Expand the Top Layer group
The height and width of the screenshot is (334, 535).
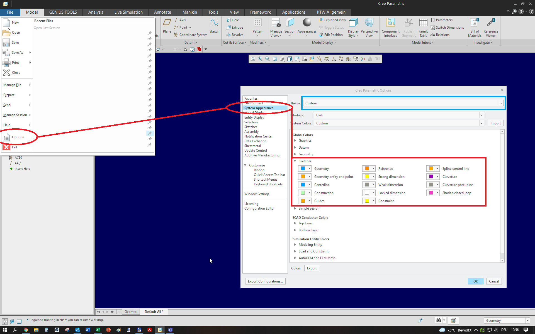coord(295,223)
